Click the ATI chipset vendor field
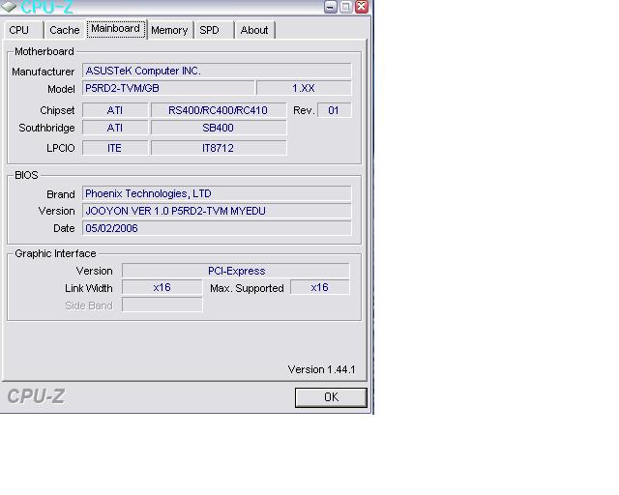The image size is (619, 495). click(x=115, y=110)
